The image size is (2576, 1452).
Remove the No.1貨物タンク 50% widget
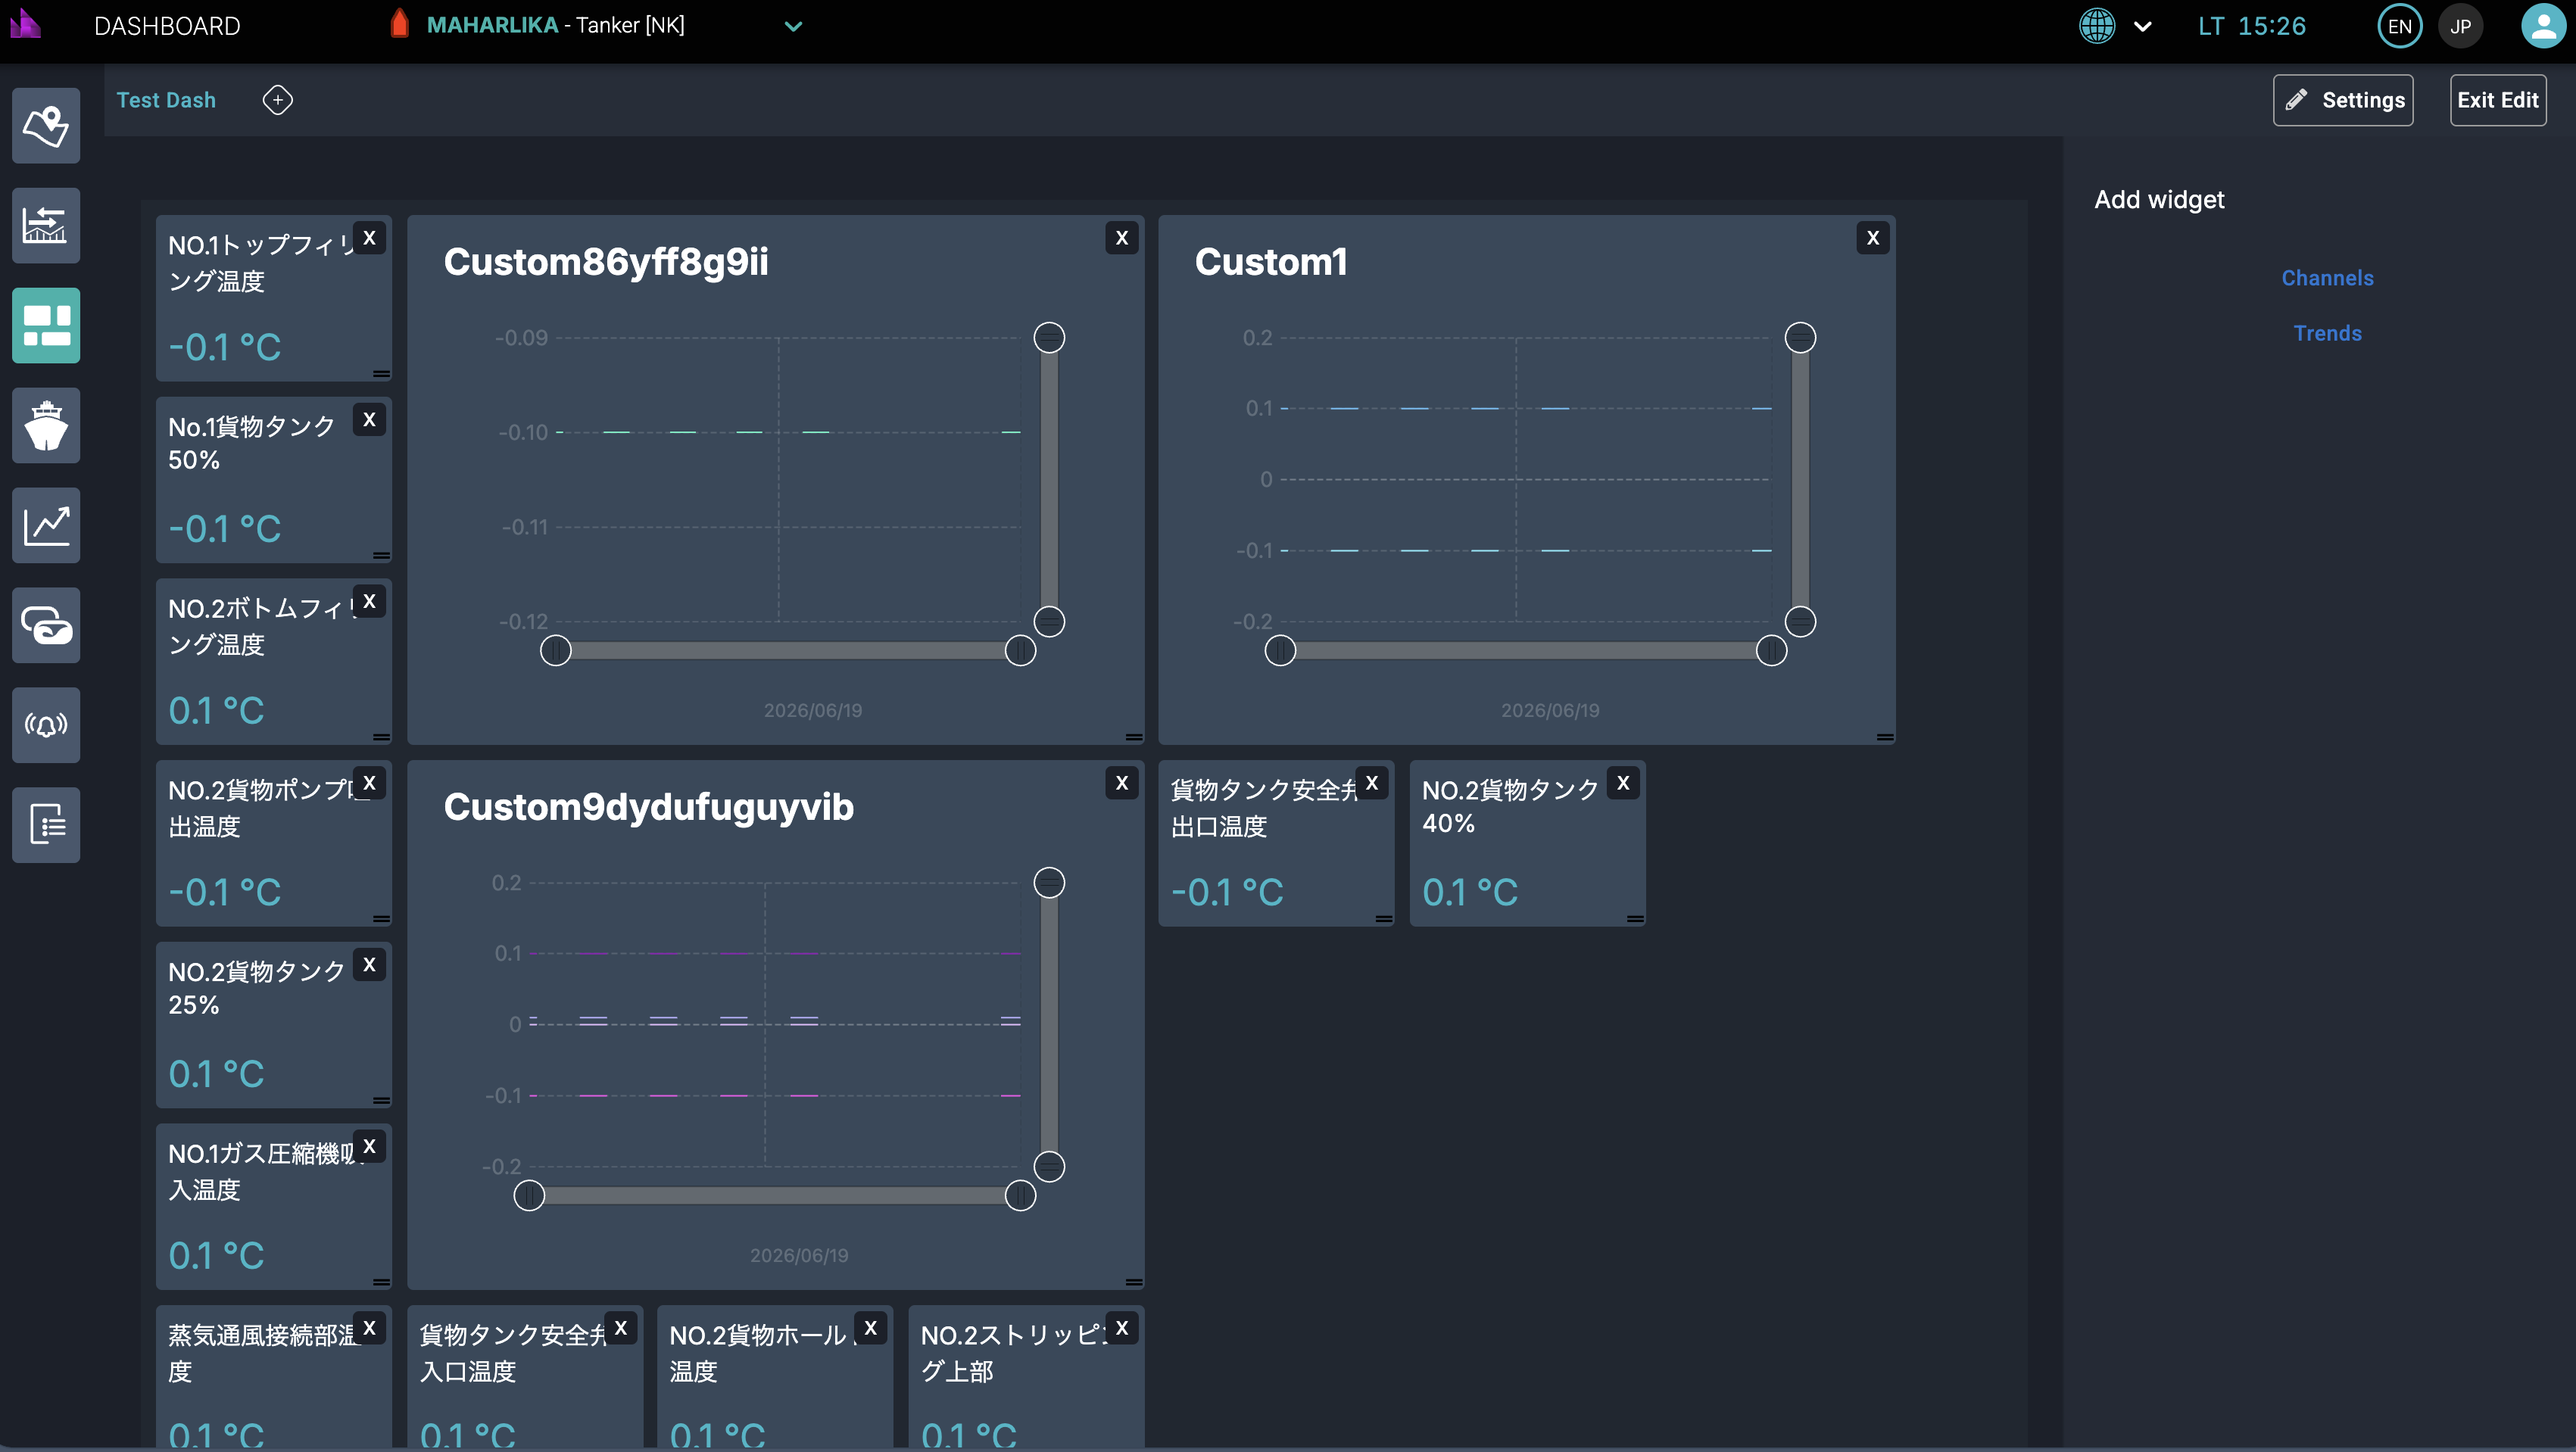click(369, 420)
